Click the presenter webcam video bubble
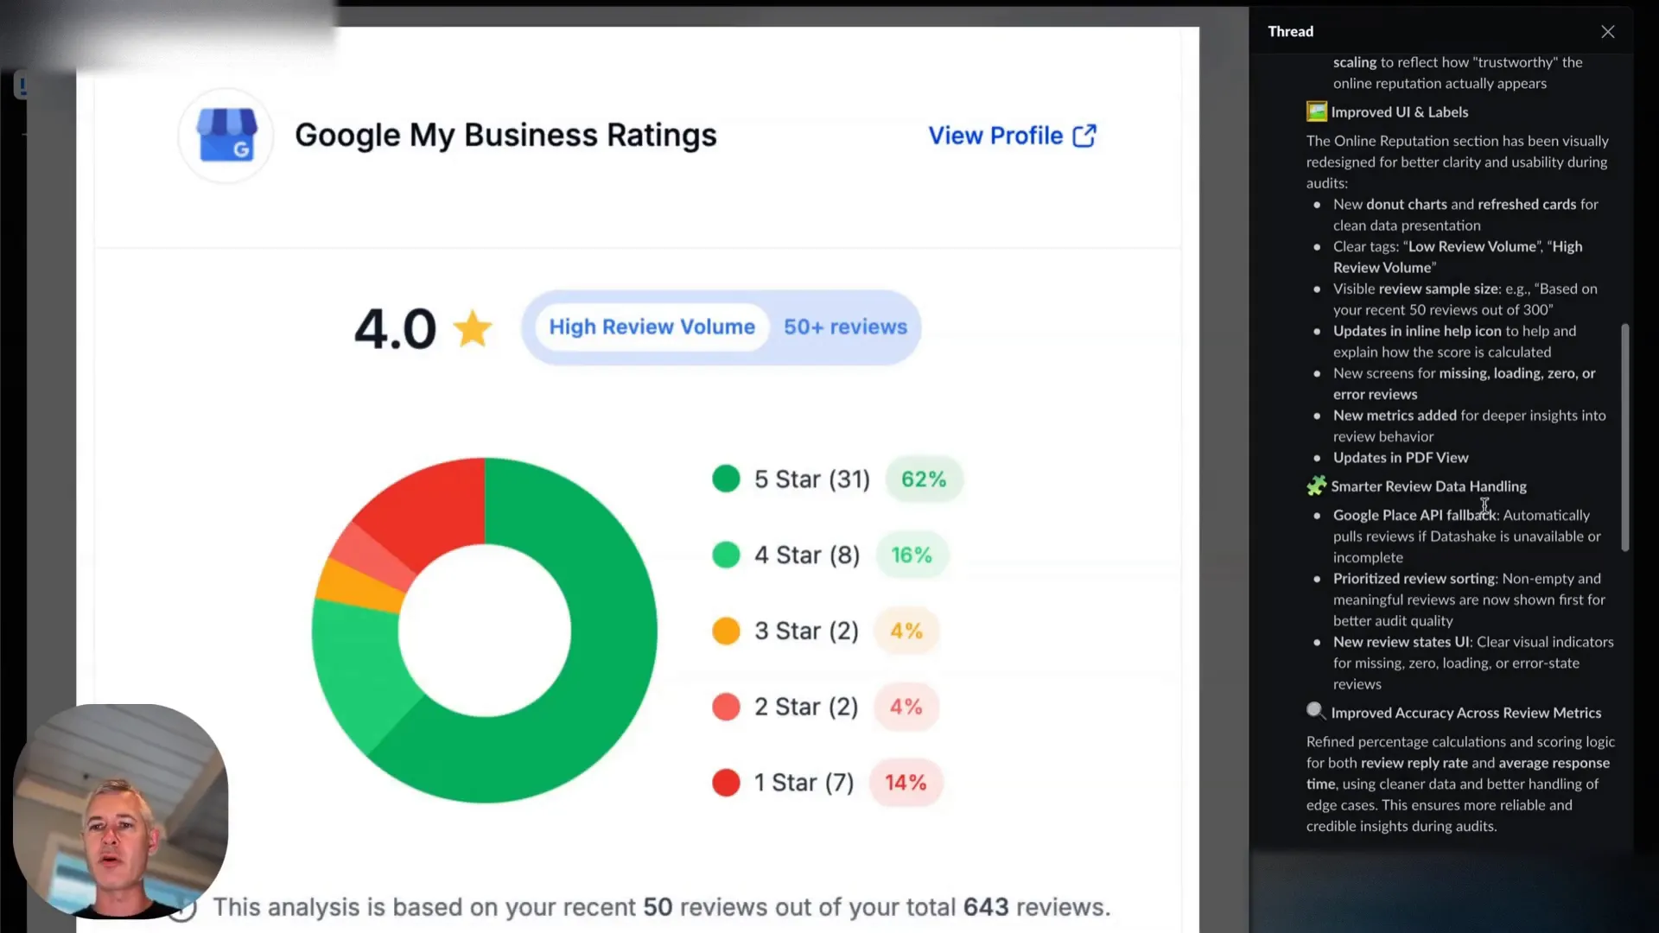Image resolution: width=1659 pixels, height=933 pixels. (120, 810)
